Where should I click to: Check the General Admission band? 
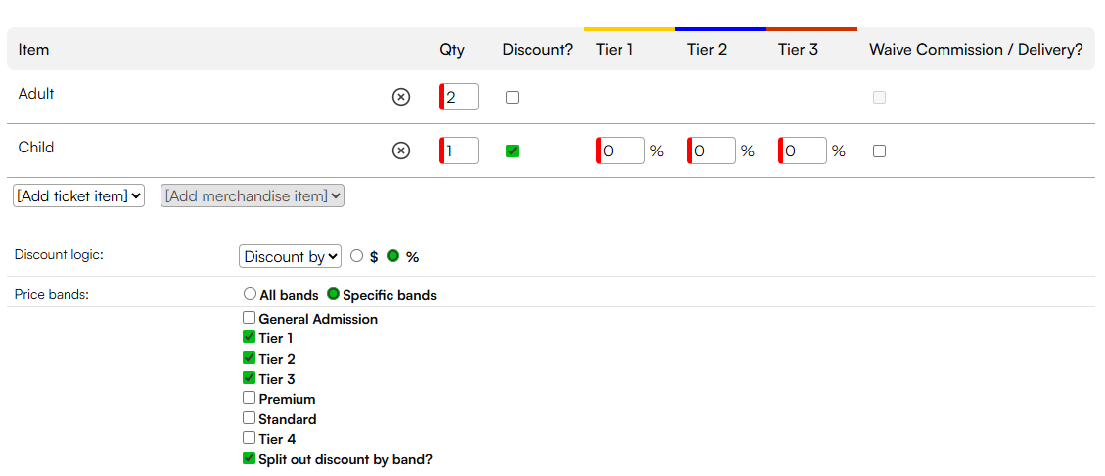pyautogui.click(x=249, y=318)
